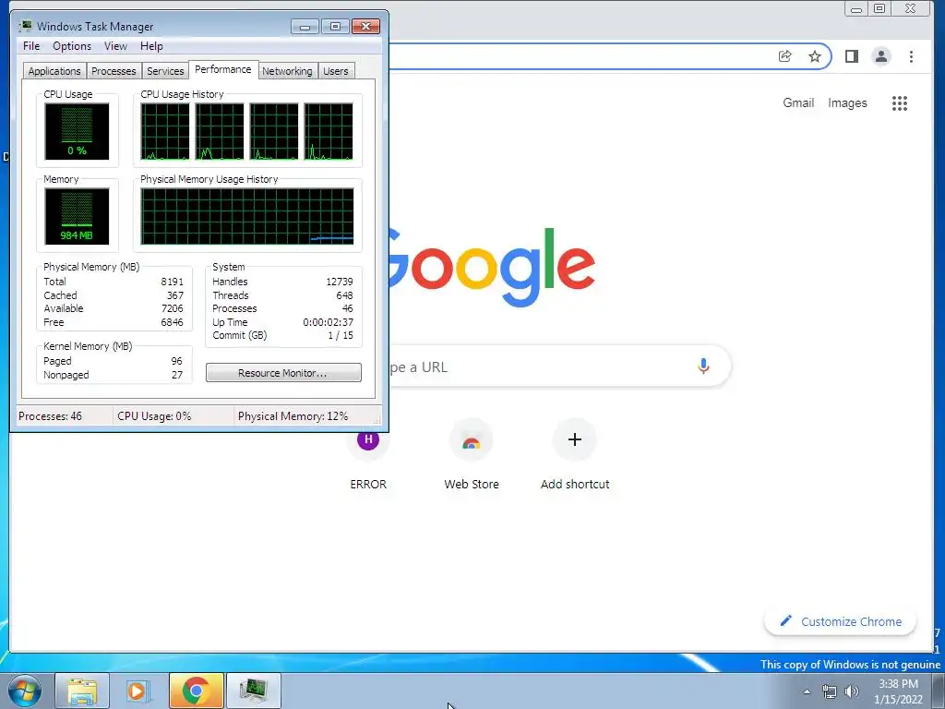The width and height of the screenshot is (945, 709).
Task: Open Task Manager Options menu
Action: pyautogui.click(x=72, y=46)
